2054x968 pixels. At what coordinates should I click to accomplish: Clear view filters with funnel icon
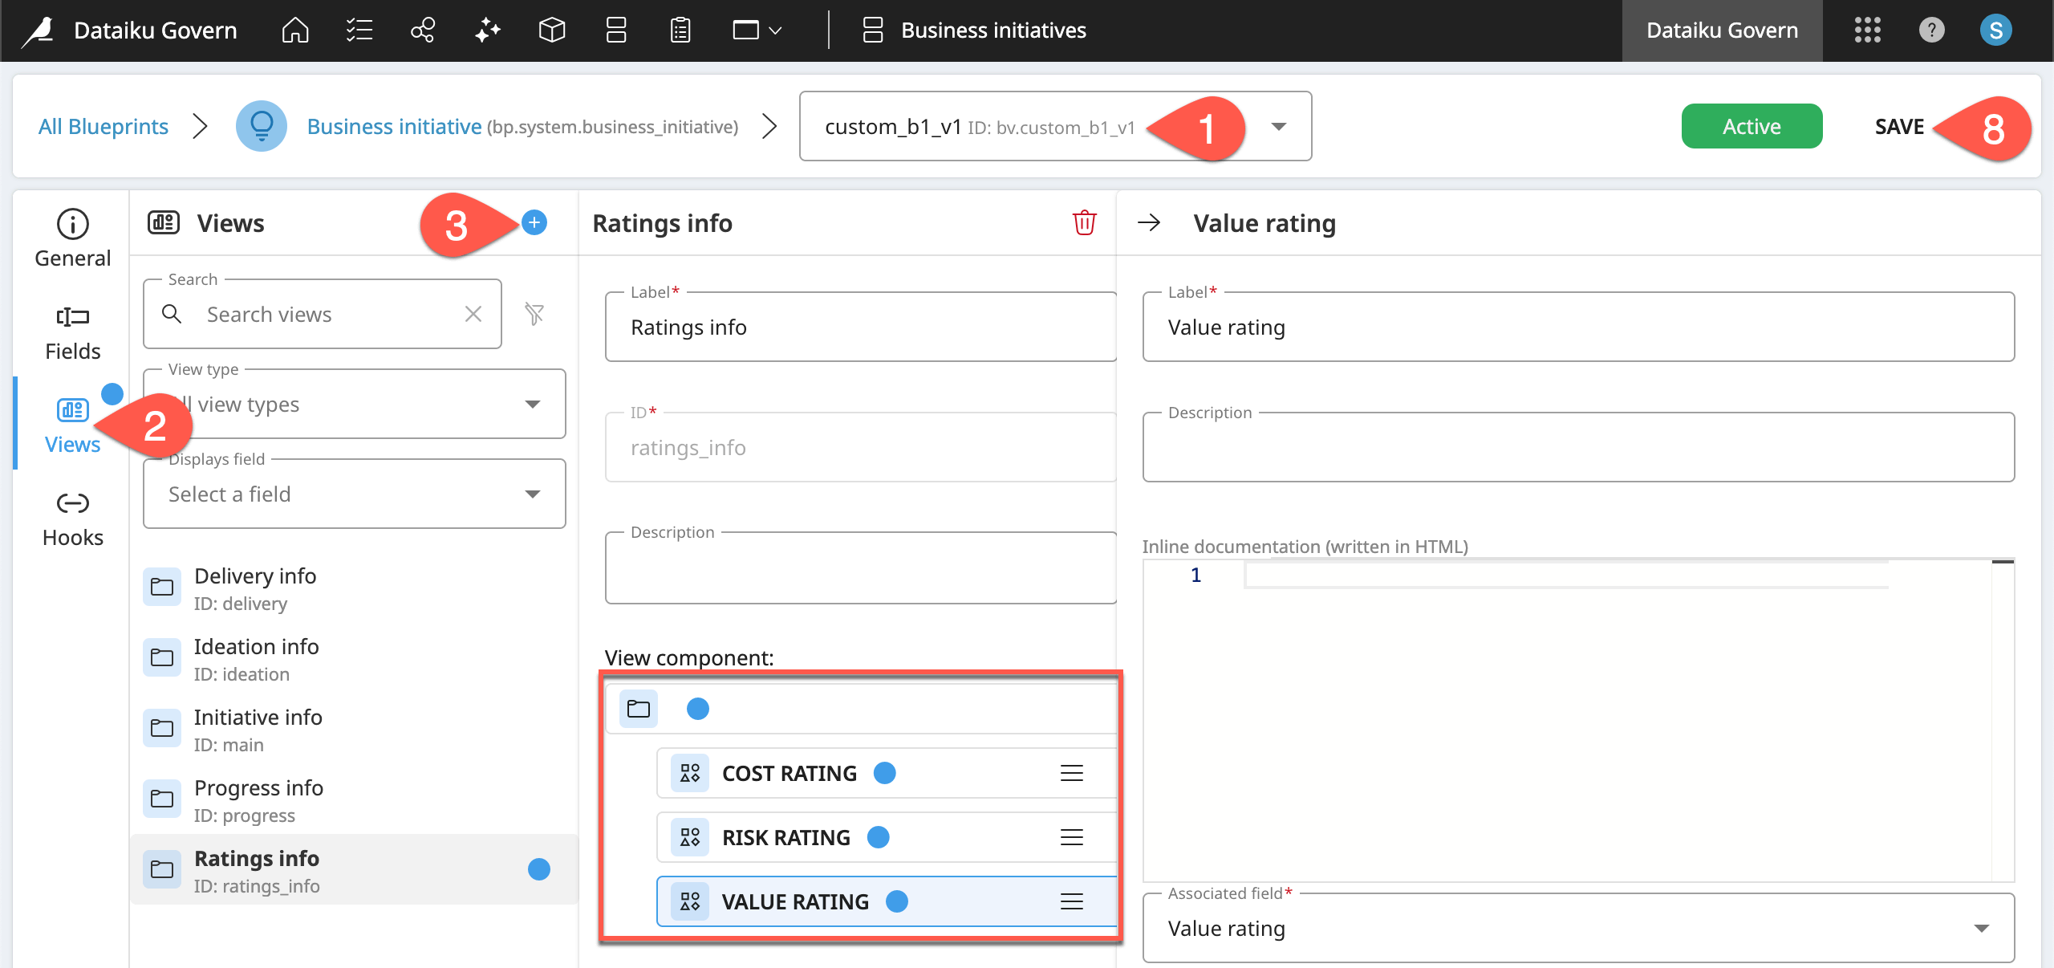pyautogui.click(x=534, y=314)
